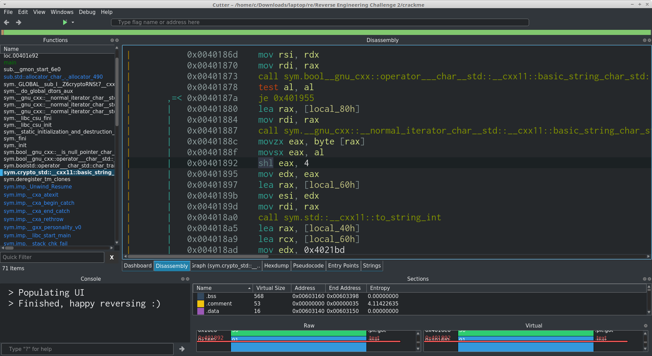This screenshot has height=356, width=652.
Task: Select loc.00401e92 in the Functions list
Action: pos(21,56)
